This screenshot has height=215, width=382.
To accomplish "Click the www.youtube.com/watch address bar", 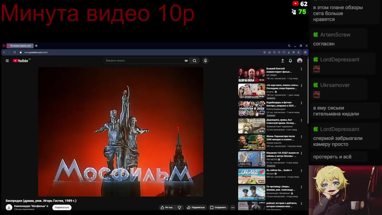I will tap(36, 52).
